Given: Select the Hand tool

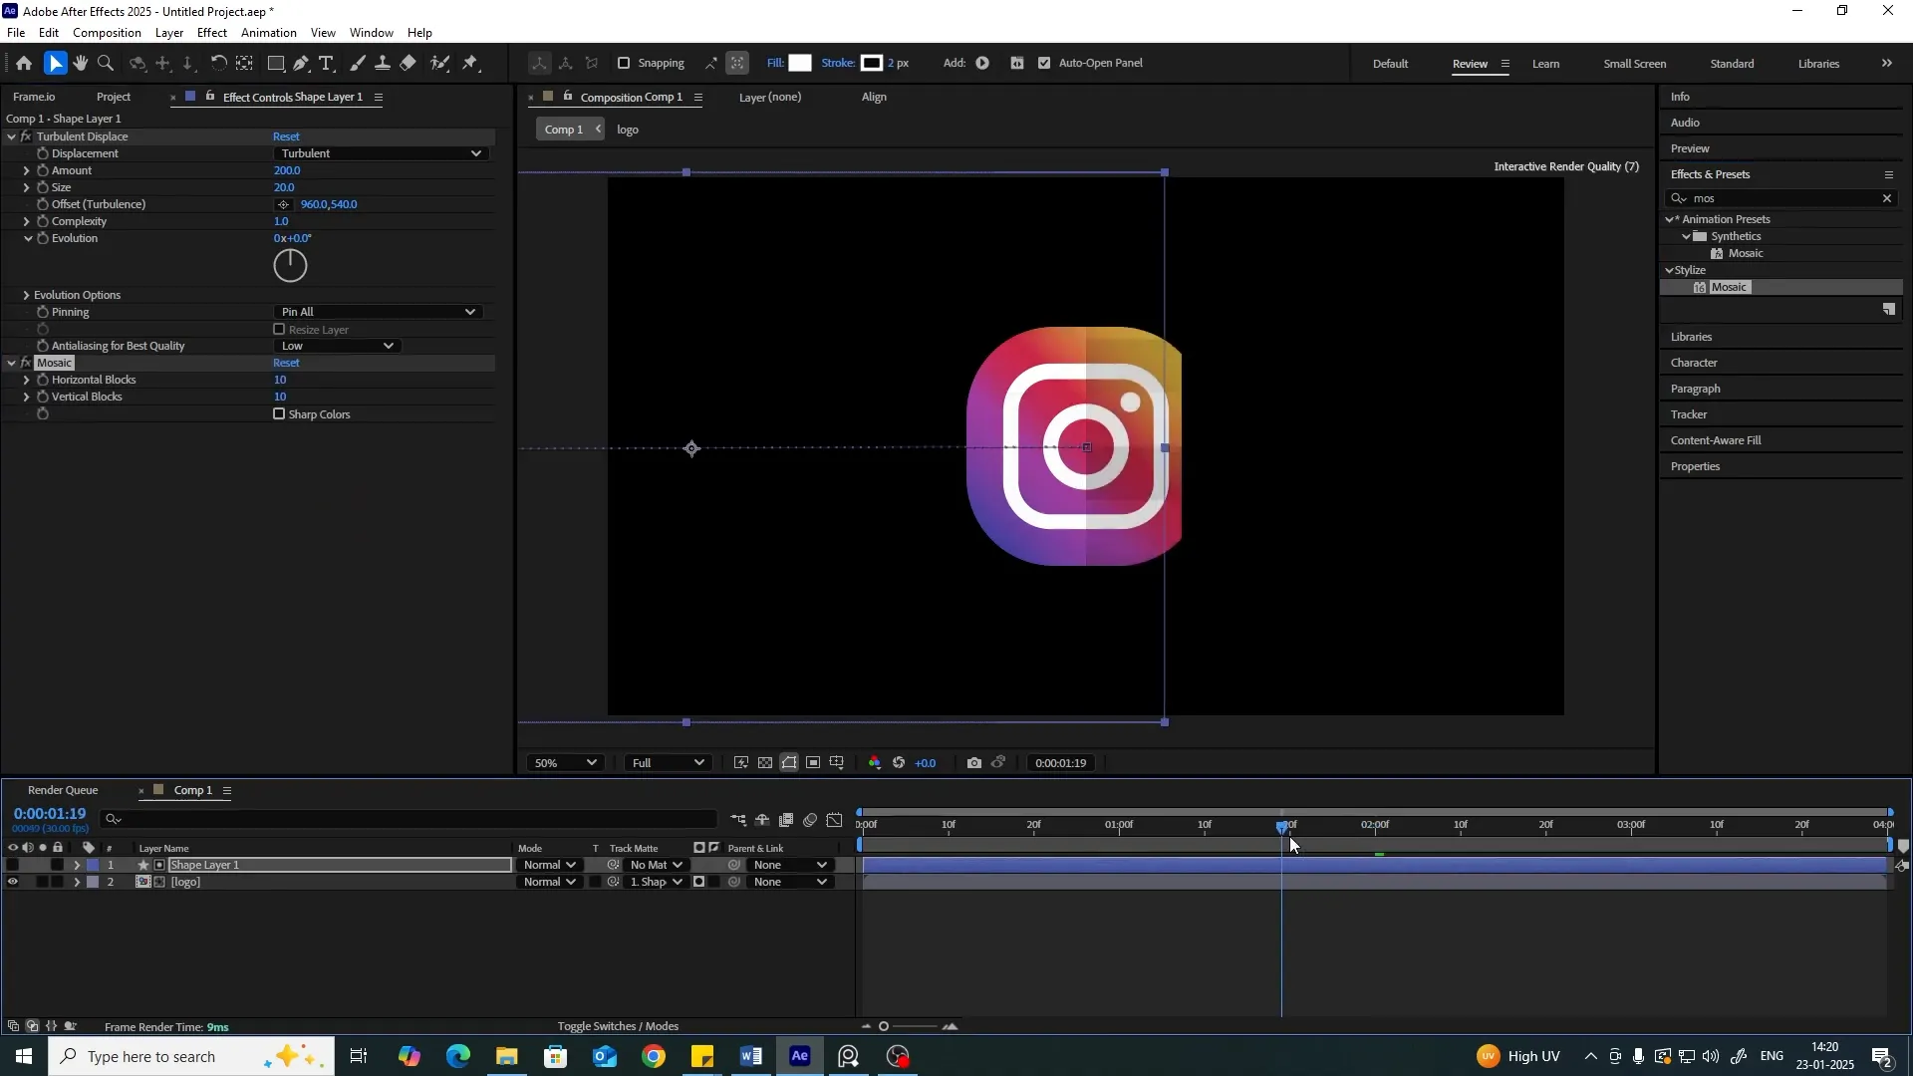Looking at the screenshot, I should tap(81, 64).
